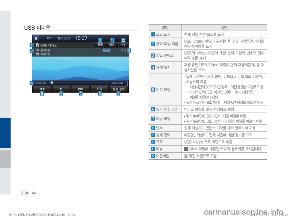The height and width of the screenshot is (217, 288).
Task: Click the USB video mode icon
Action: (x=37, y=46)
